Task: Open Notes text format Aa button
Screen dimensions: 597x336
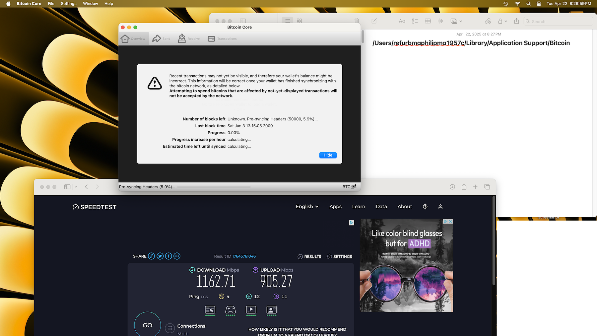Action: [402, 21]
